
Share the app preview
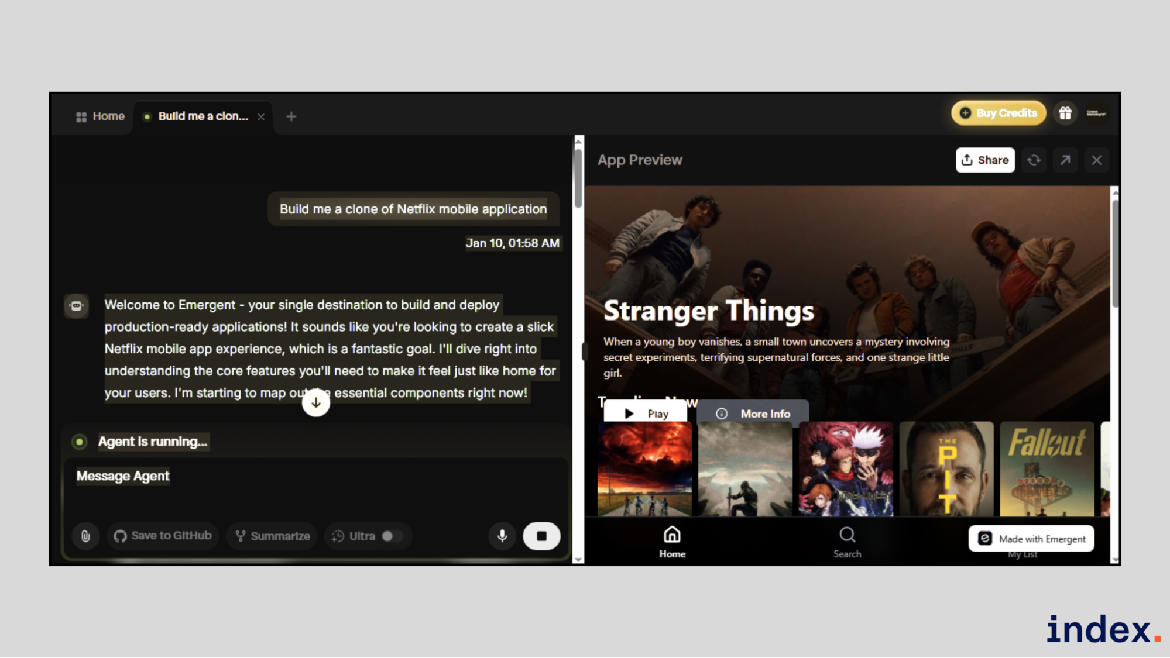tap(985, 160)
